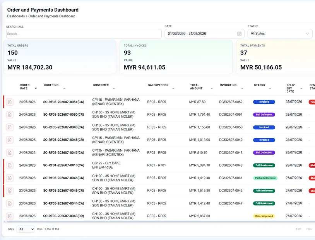
Task: Open PDF icon for order SO-RF05-202607-0051(CA)
Action: tap(10, 102)
